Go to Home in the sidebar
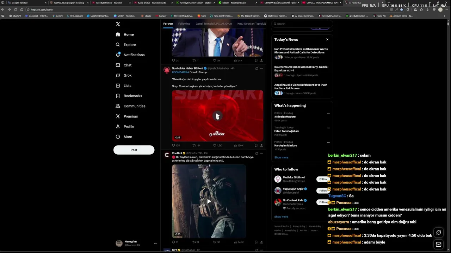This screenshot has height=253, width=451. pyautogui.click(x=125, y=34)
